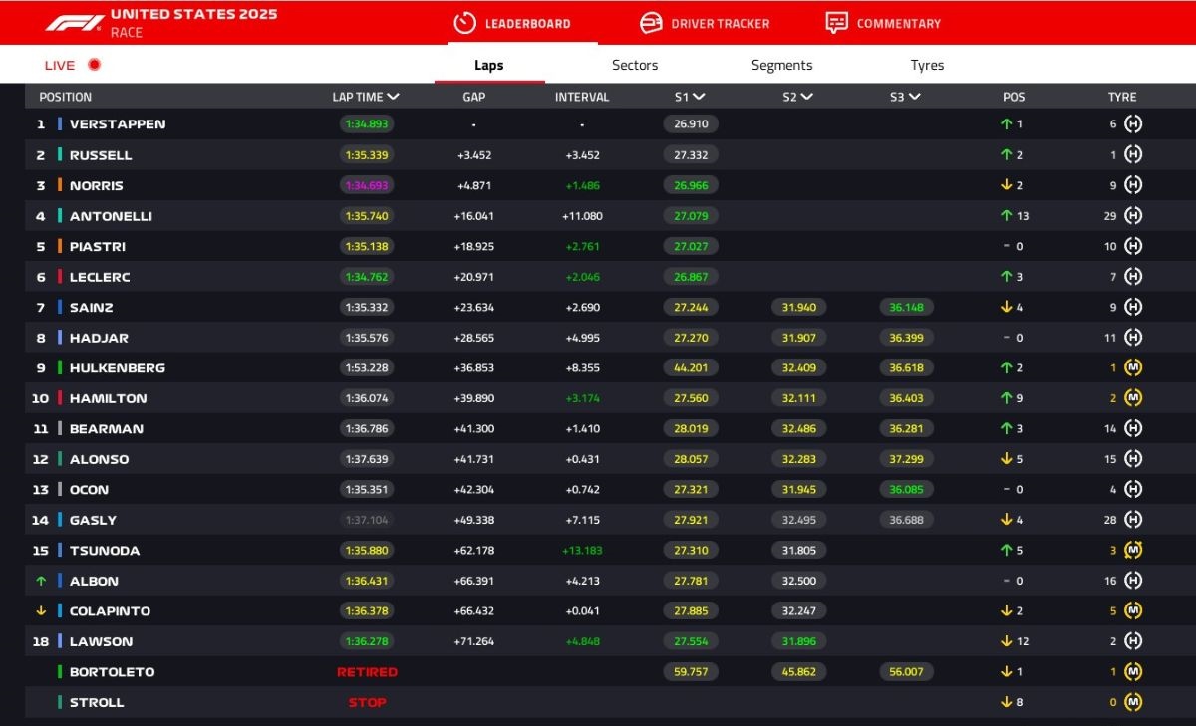Click the red LIVE indicator dot
This screenshot has width=1196, height=726.
[x=95, y=65]
